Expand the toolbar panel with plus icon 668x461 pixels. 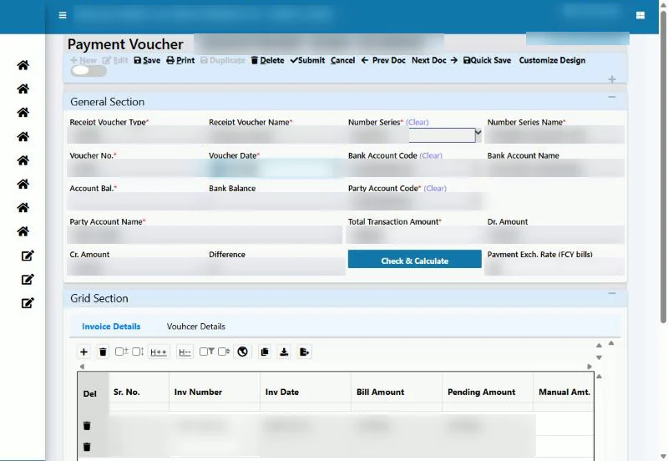click(612, 79)
